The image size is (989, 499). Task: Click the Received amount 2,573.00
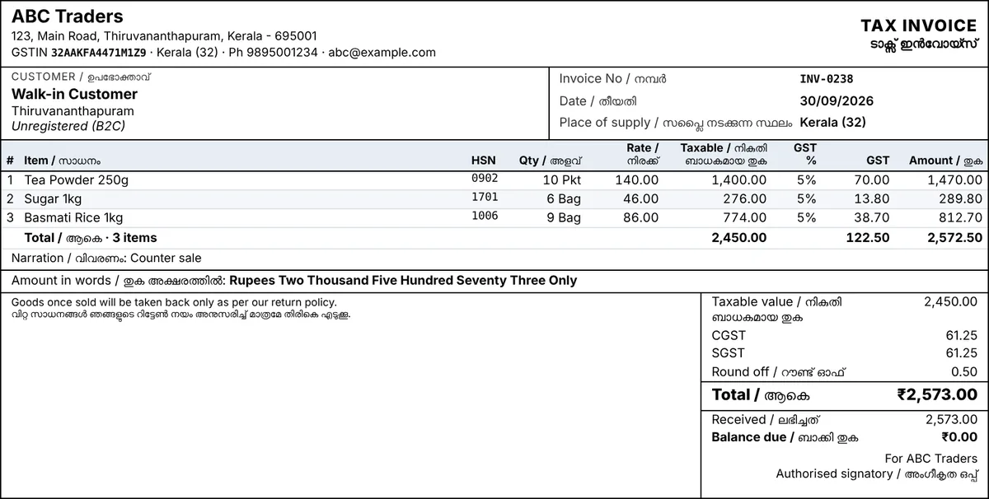[x=952, y=419]
